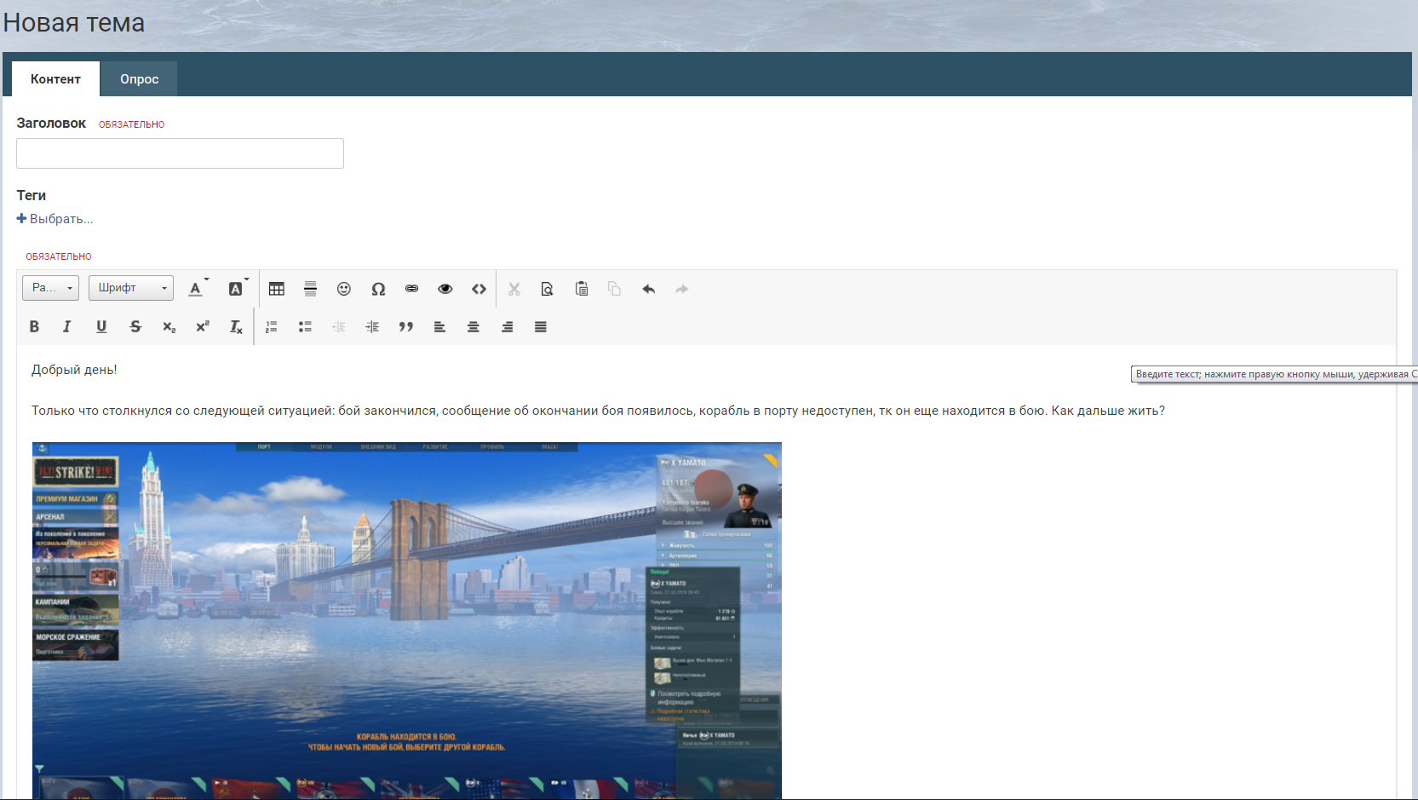Click the paragraph starting Только что столкнулся
The width and height of the screenshot is (1418, 800).
(598, 411)
